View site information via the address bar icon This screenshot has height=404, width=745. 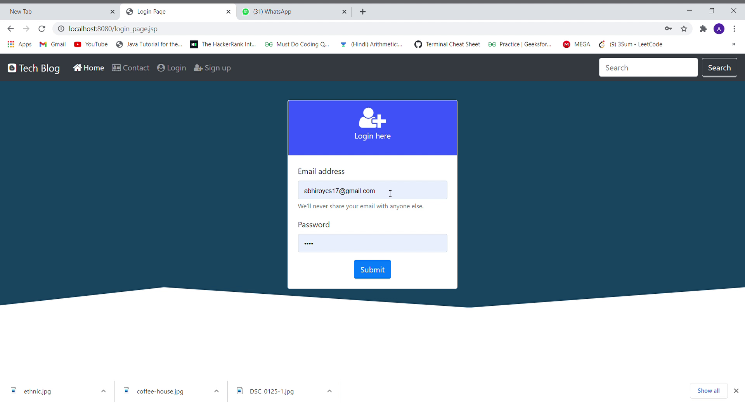61,28
